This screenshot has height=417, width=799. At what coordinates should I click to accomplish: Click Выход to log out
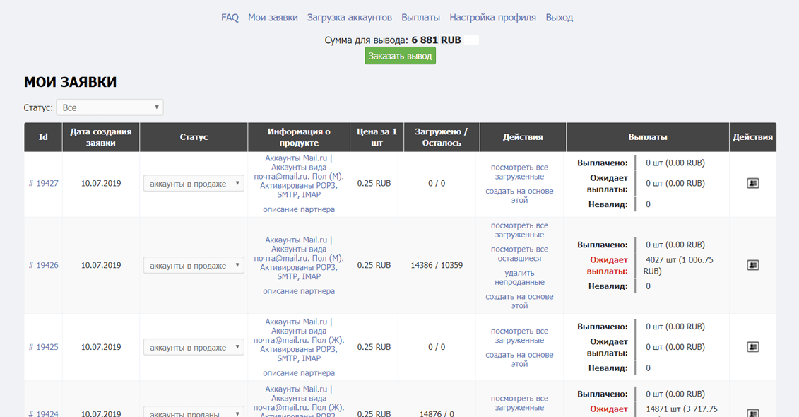coord(559,18)
